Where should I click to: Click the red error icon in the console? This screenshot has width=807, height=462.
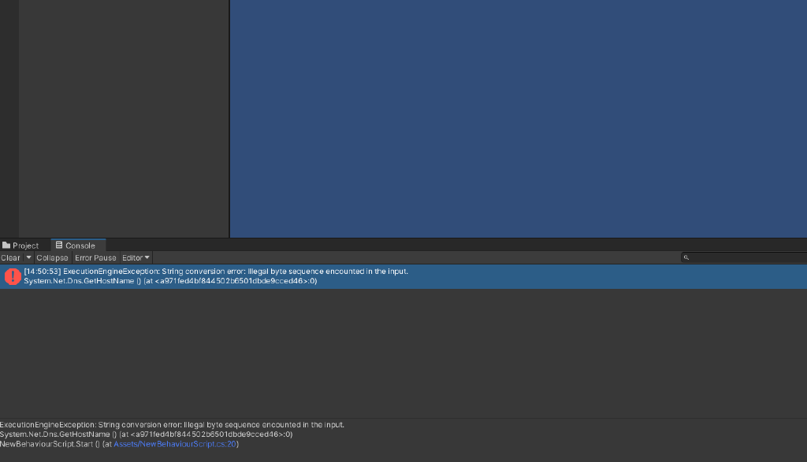click(13, 276)
